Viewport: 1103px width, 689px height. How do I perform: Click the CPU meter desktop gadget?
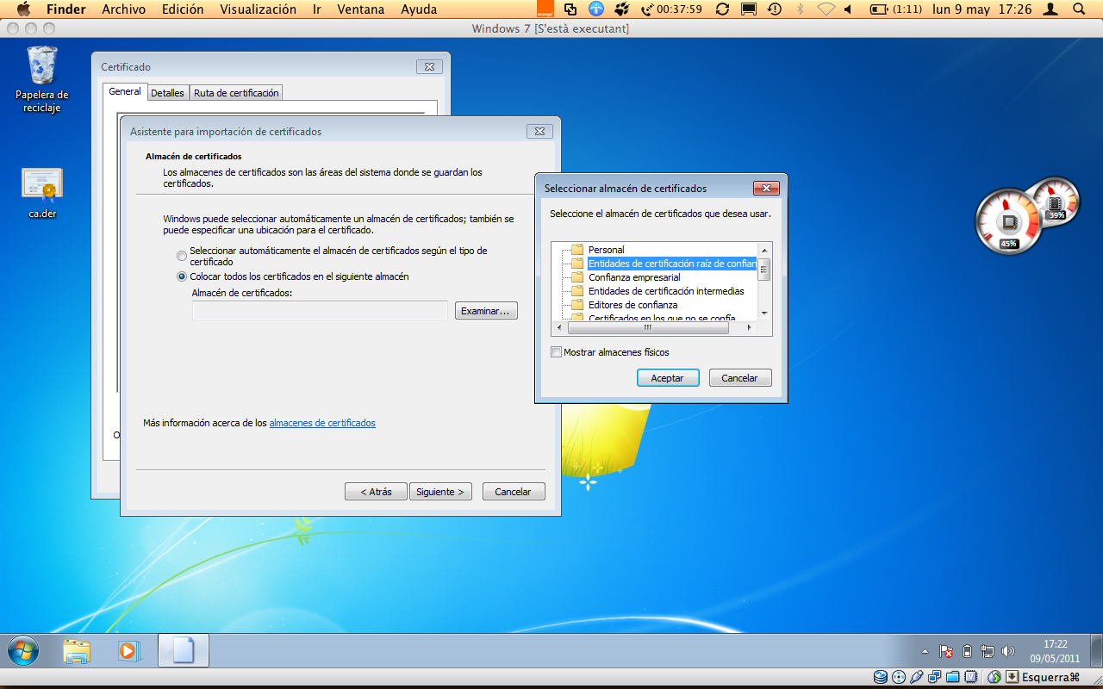(1008, 222)
